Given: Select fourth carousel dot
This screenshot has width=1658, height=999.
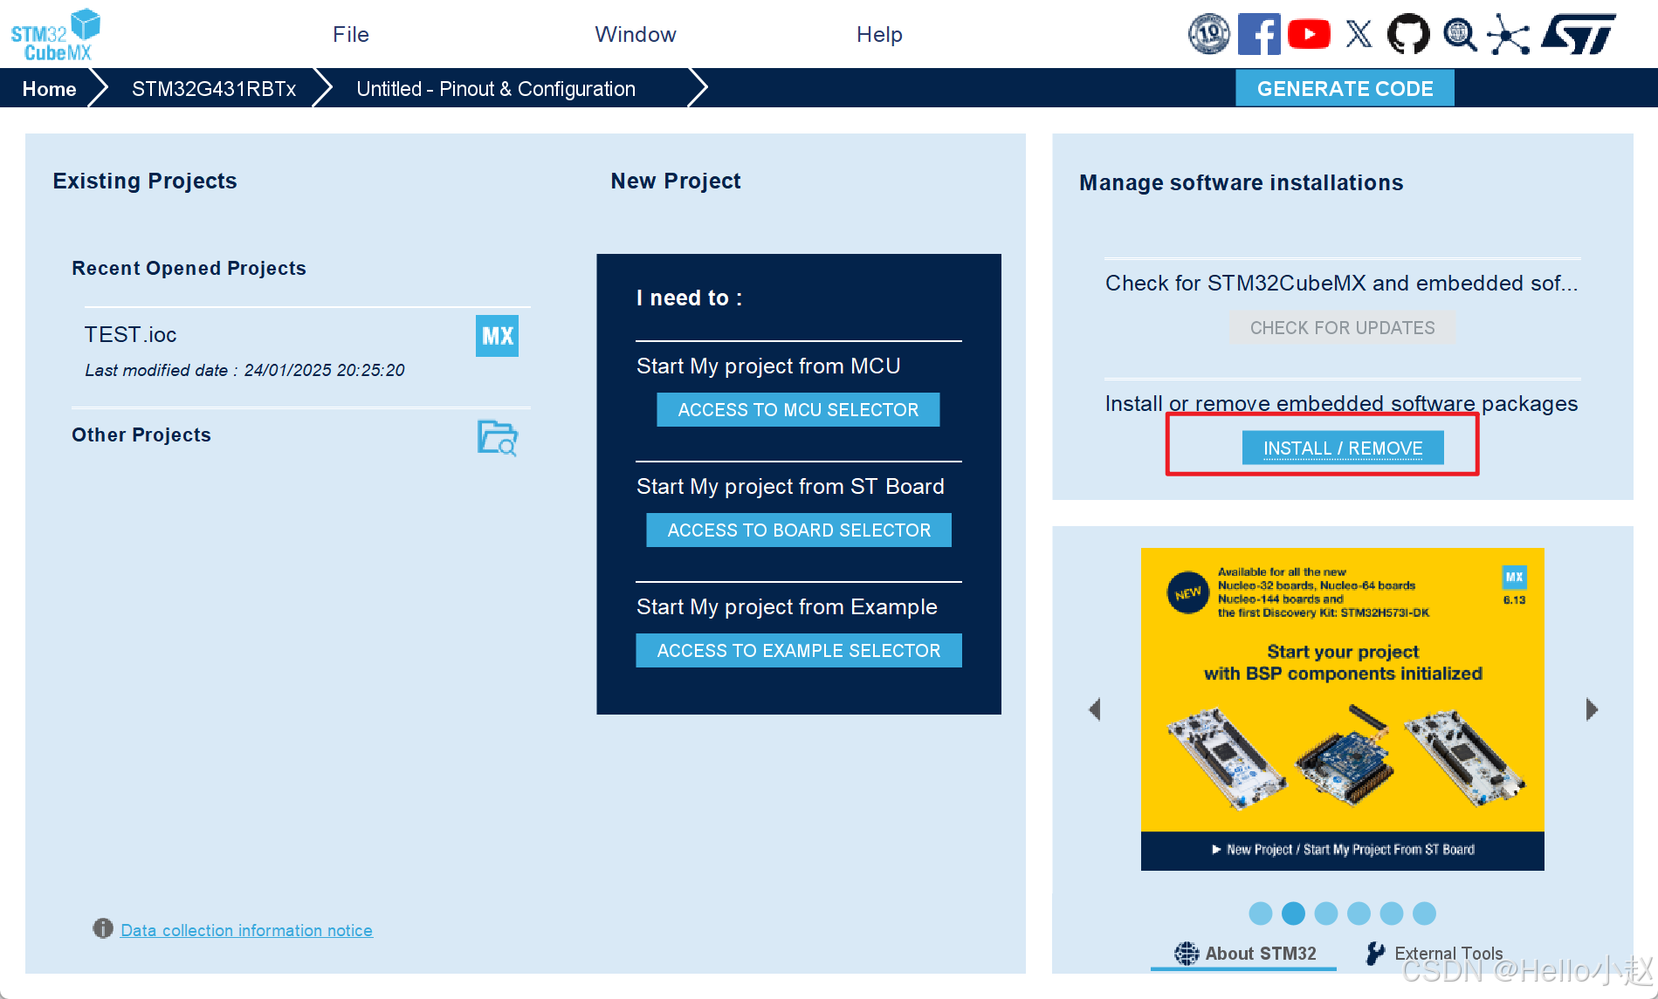Looking at the screenshot, I should tap(1359, 913).
